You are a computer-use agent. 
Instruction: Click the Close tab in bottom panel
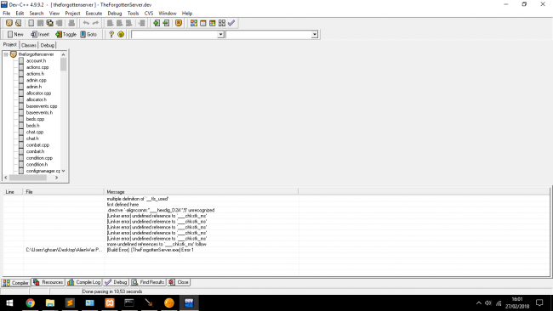click(179, 282)
